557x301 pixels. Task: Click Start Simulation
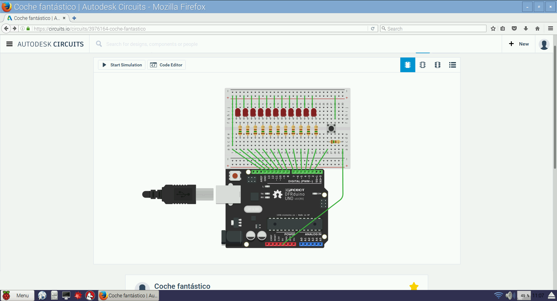coord(122,65)
